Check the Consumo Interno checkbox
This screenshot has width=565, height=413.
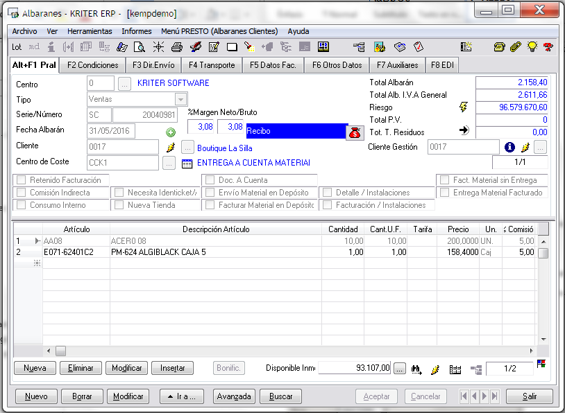click(x=22, y=205)
